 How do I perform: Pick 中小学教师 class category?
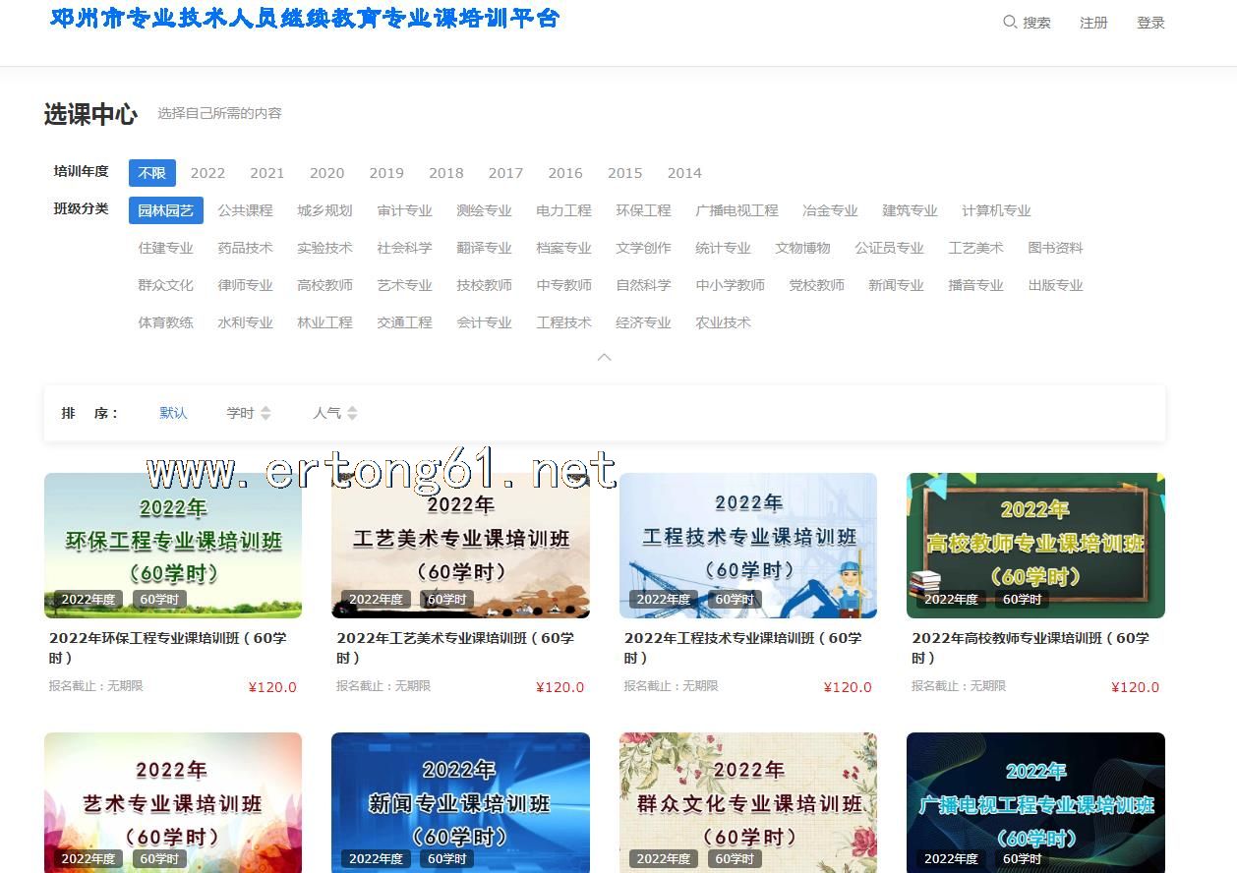pyautogui.click(x=730, y=285)
